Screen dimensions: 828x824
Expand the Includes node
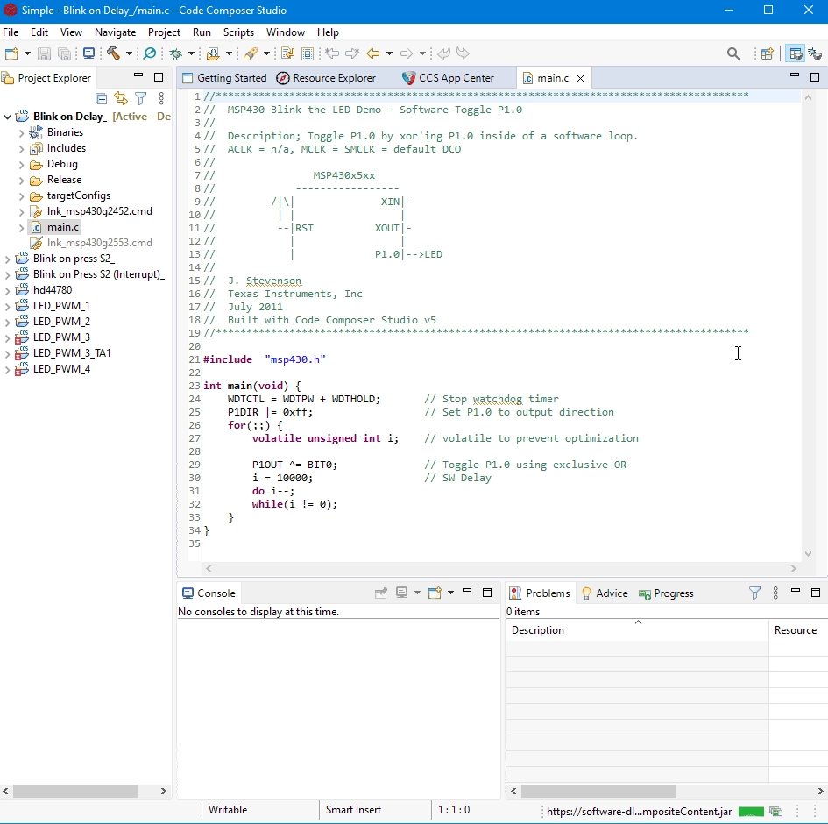click(21, 148)
